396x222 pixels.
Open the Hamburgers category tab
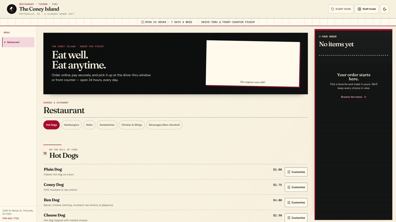(71, 125)
